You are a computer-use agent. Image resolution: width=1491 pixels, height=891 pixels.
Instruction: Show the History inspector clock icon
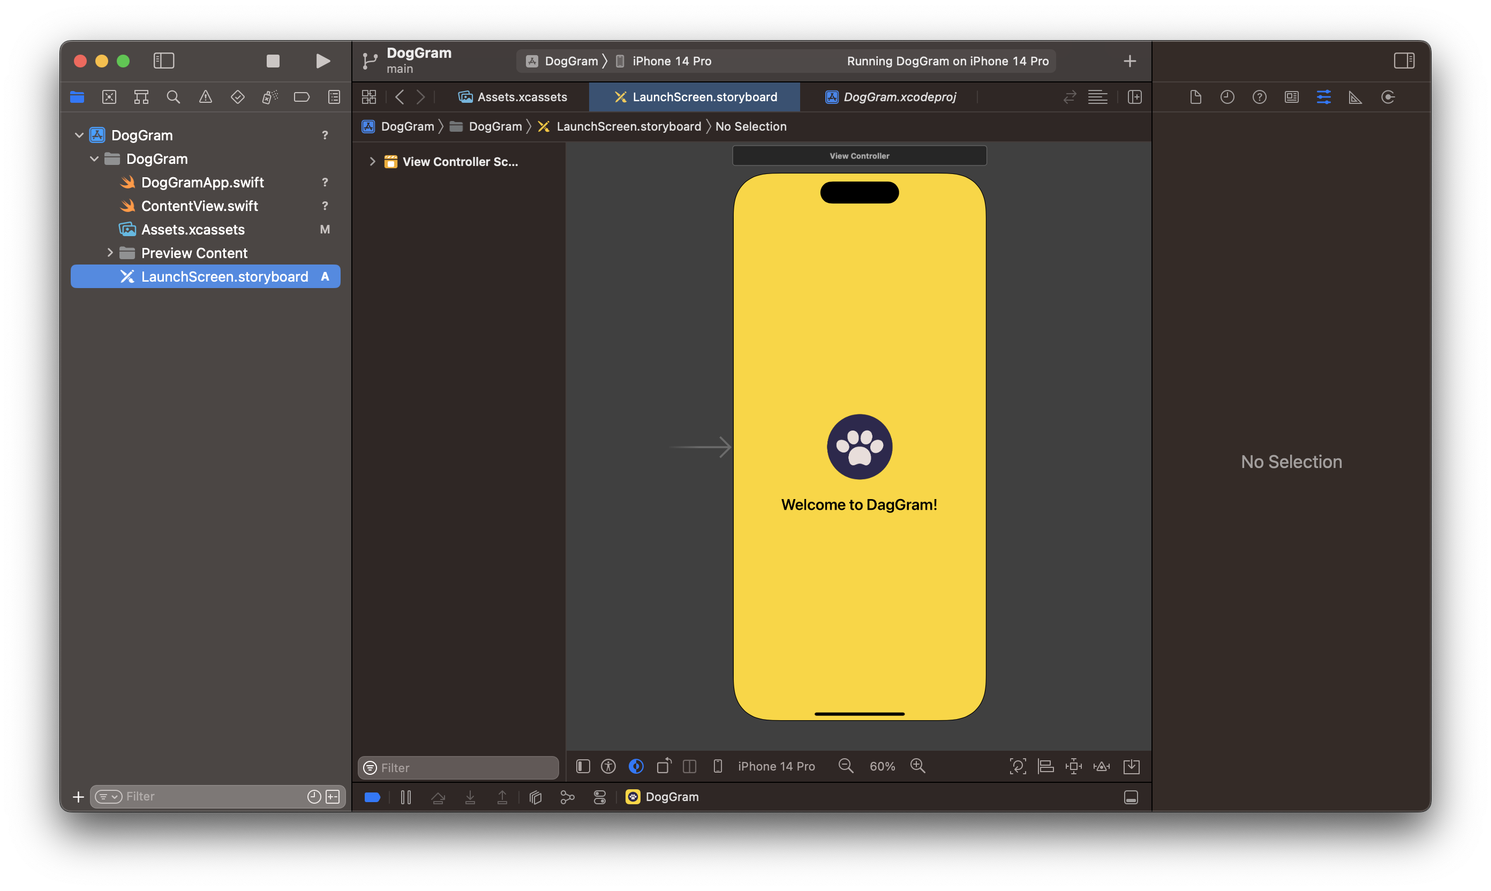pos(1228,97)
